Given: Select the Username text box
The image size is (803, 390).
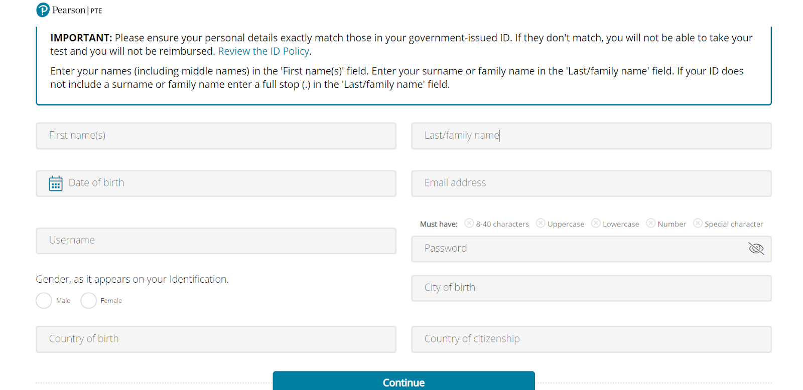Looking at the screenshot, I should (216, 241).
